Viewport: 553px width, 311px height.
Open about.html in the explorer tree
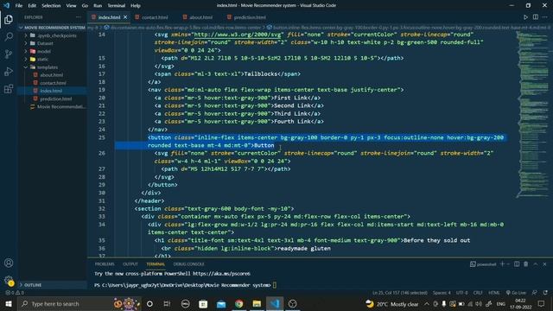[x=52, y=75]
